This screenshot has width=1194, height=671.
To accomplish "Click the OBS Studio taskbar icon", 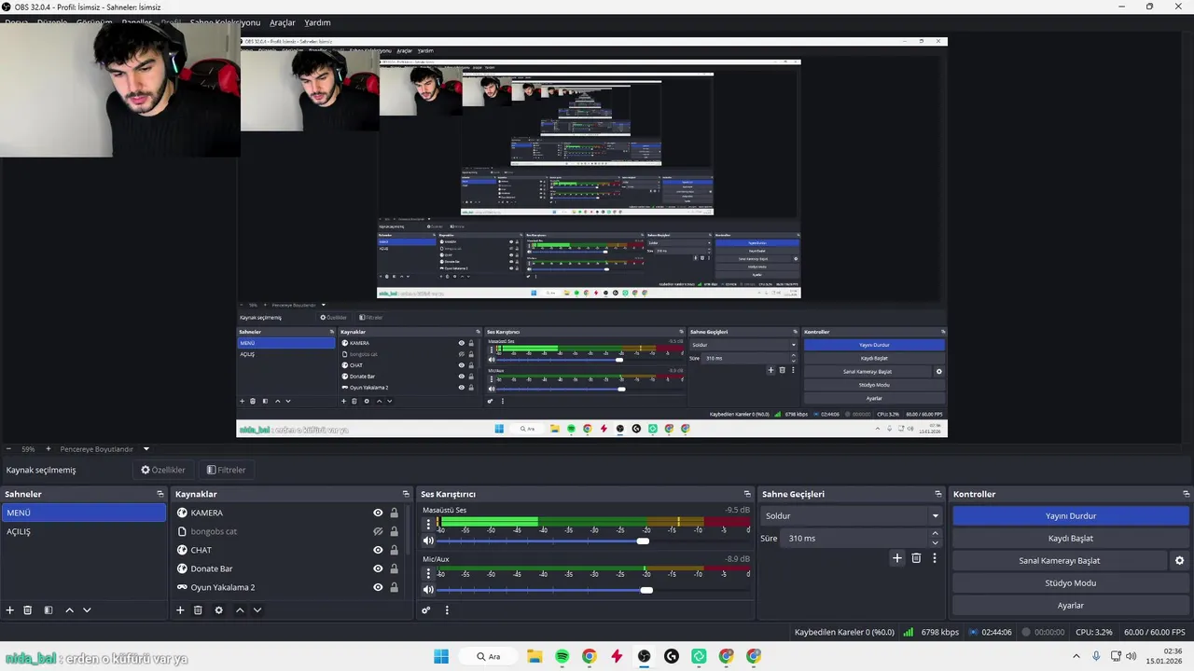I will [x=644, y=656].
